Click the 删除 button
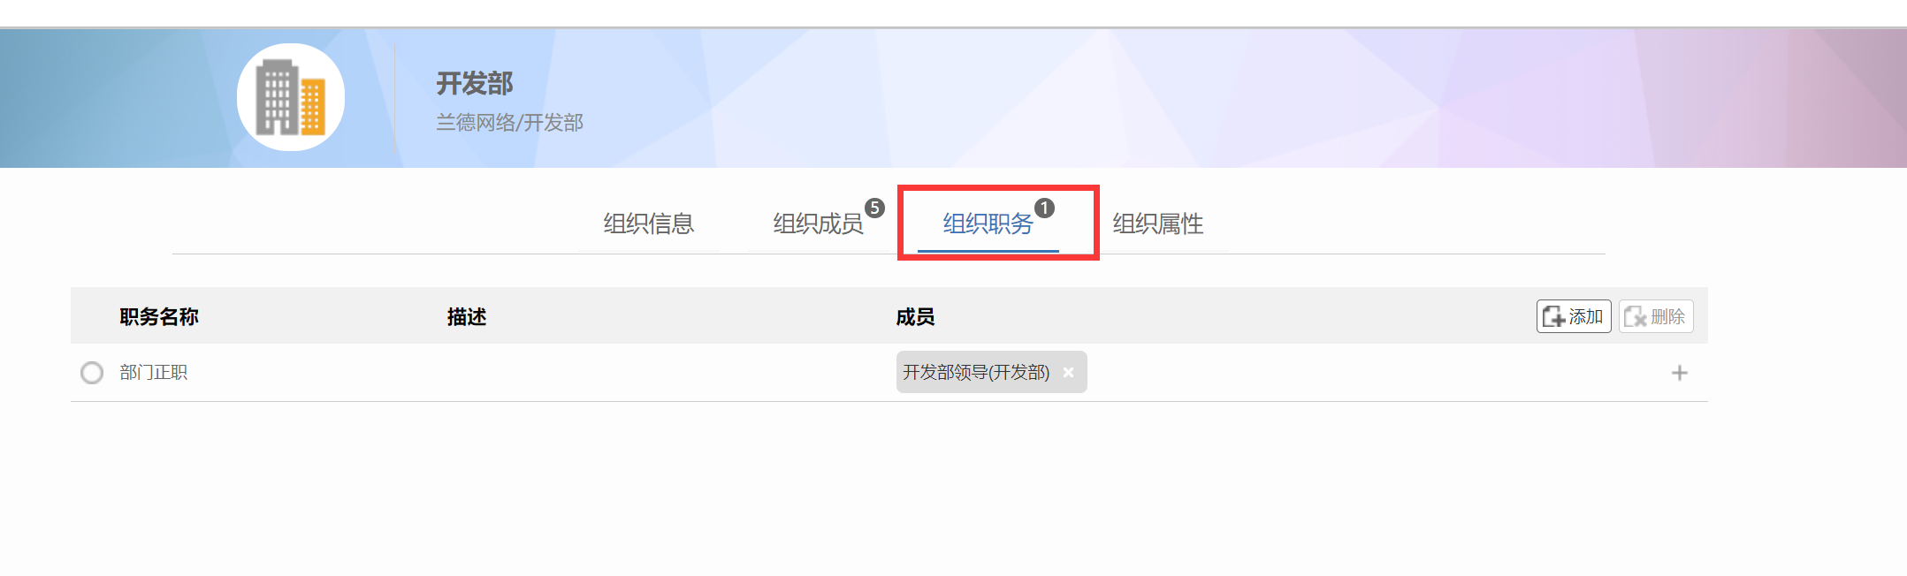 pos(1656,316)
